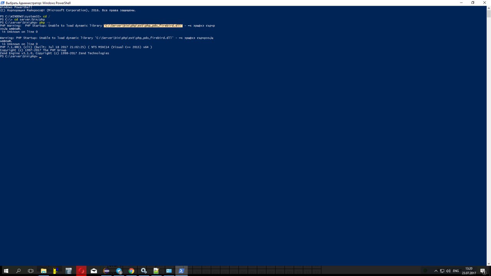Open the clock and calendar flyout
This screenshot has height=276, width=491.
(469, 271)
